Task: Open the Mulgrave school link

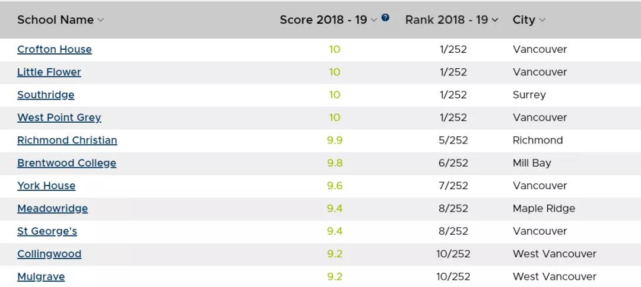Action: 41,277
